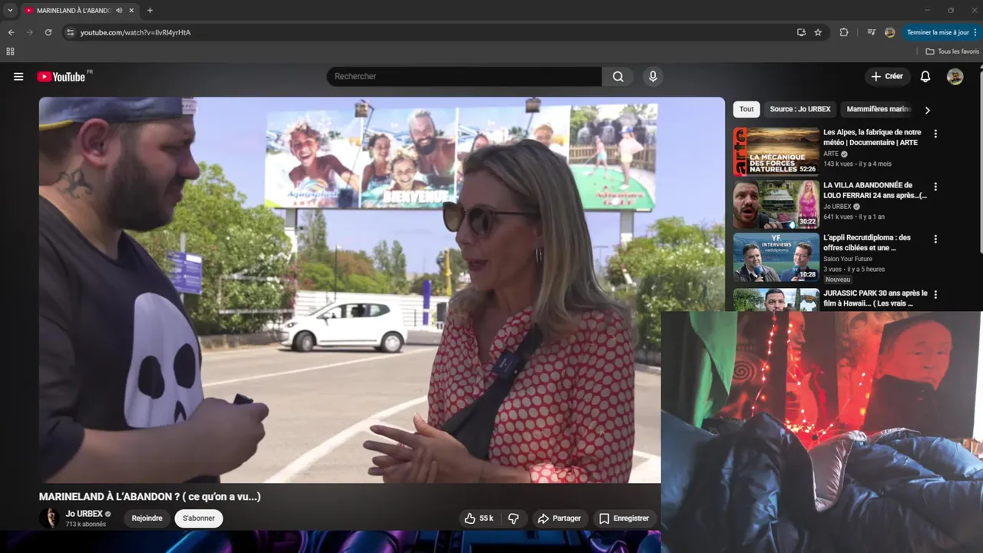Click ARTE channel name under Les Alpes
The image size is (983, 553).
point(831,154)
